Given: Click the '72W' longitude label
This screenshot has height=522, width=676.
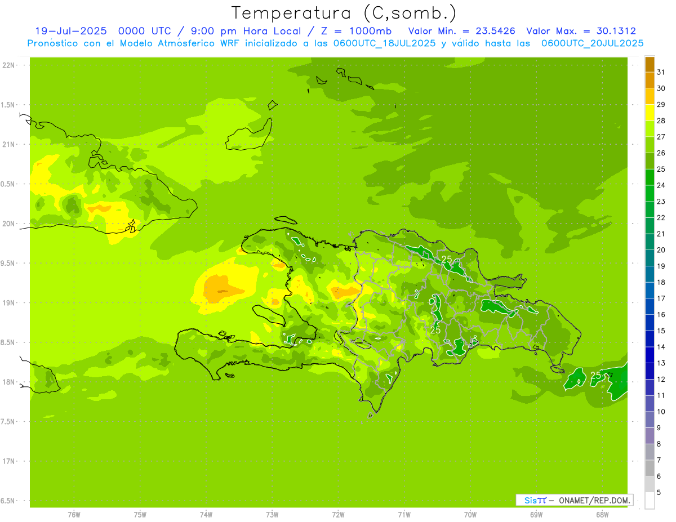Looking at the screenshot, I should (x=339, y=514).
